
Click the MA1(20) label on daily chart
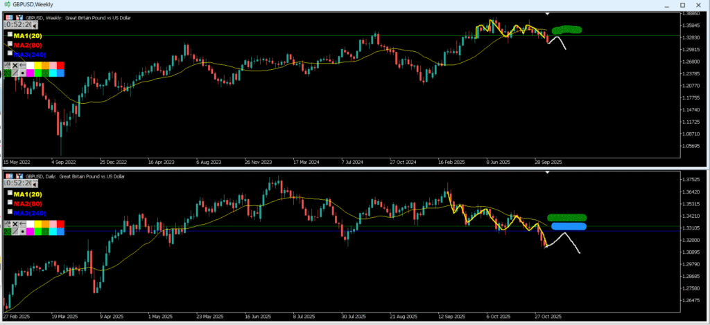pos(28,194)
